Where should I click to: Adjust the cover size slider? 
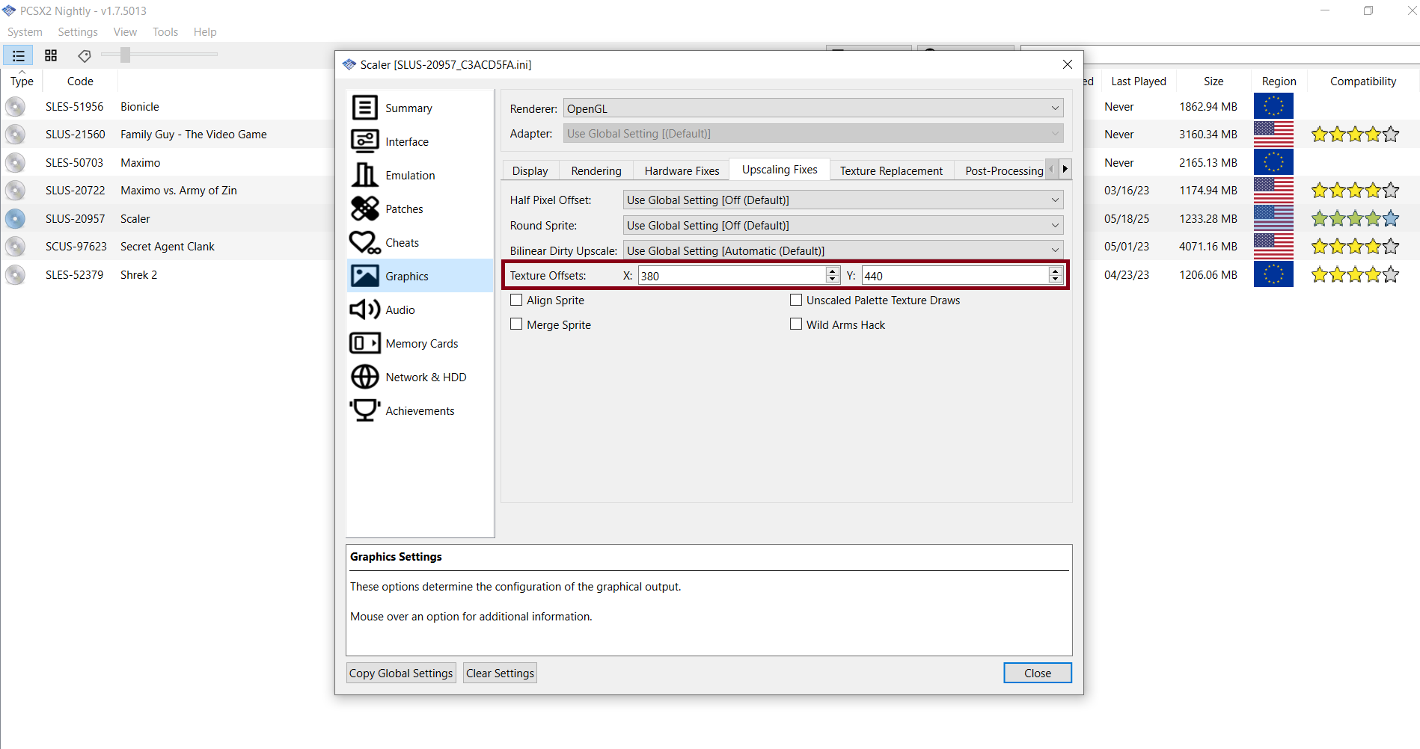pyautogui.click(x=125, y=55)
